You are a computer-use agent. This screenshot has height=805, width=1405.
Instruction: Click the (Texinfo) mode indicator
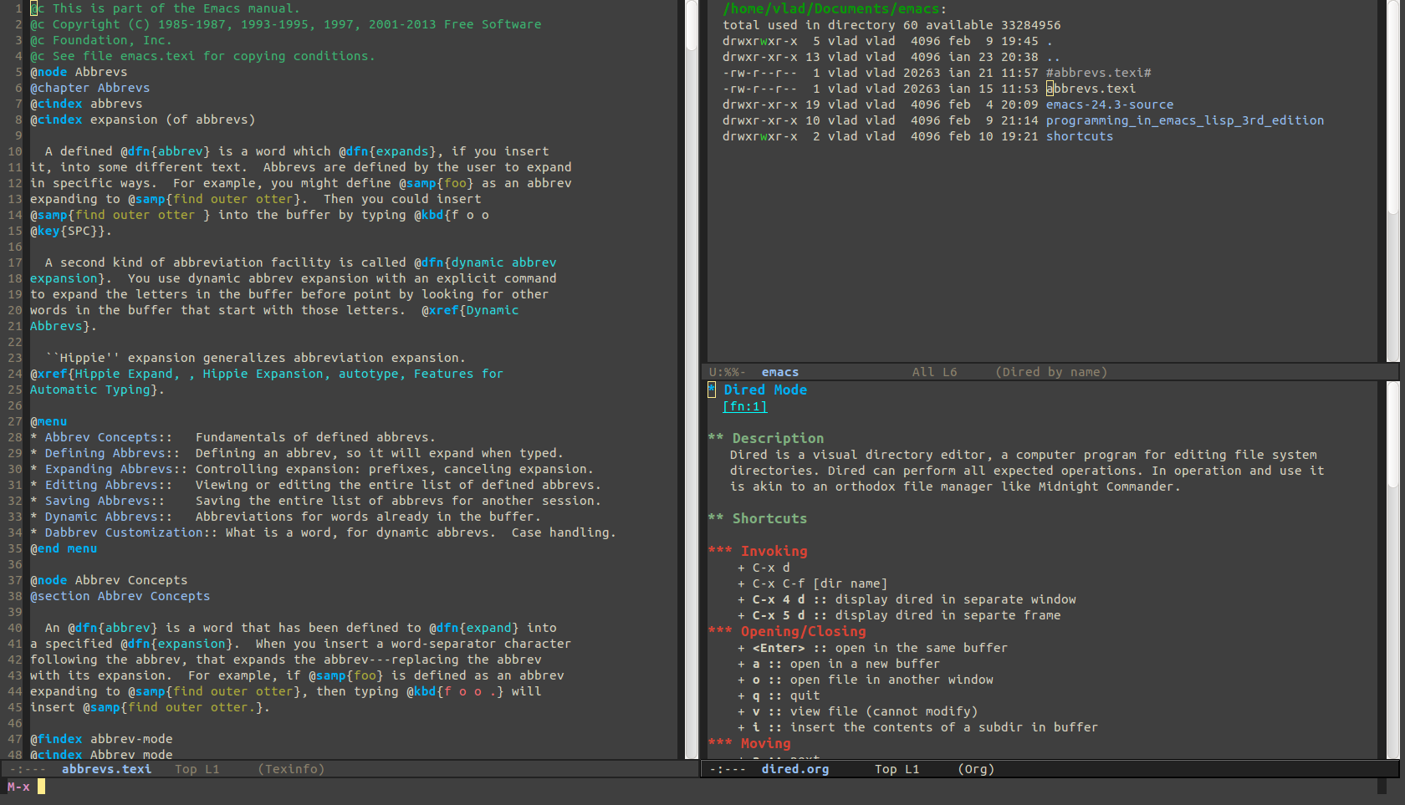click(x=291, y=769)
